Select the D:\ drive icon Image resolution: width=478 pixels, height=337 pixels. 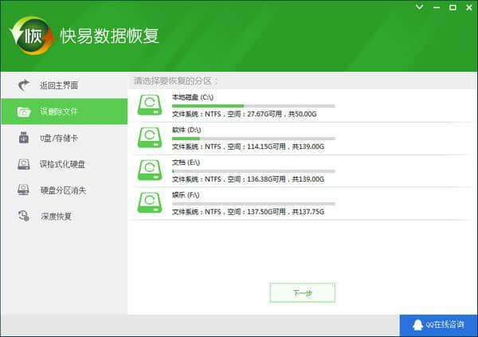pyautogui.click(x=150, y=138)
